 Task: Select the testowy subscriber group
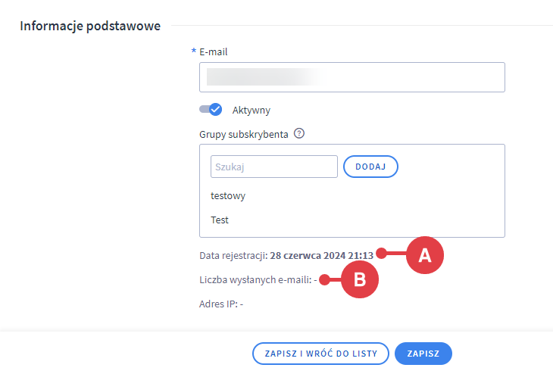(228, 196)
